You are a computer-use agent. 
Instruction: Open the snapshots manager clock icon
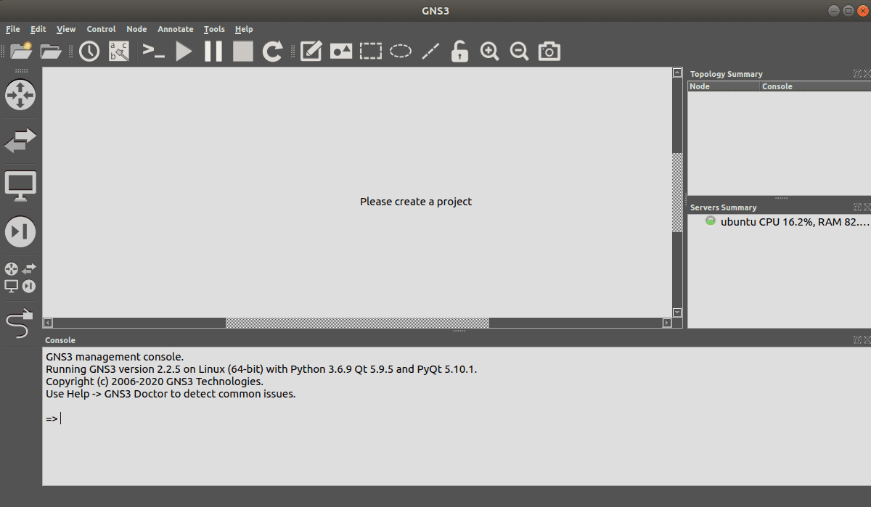(x=89, y=51)
